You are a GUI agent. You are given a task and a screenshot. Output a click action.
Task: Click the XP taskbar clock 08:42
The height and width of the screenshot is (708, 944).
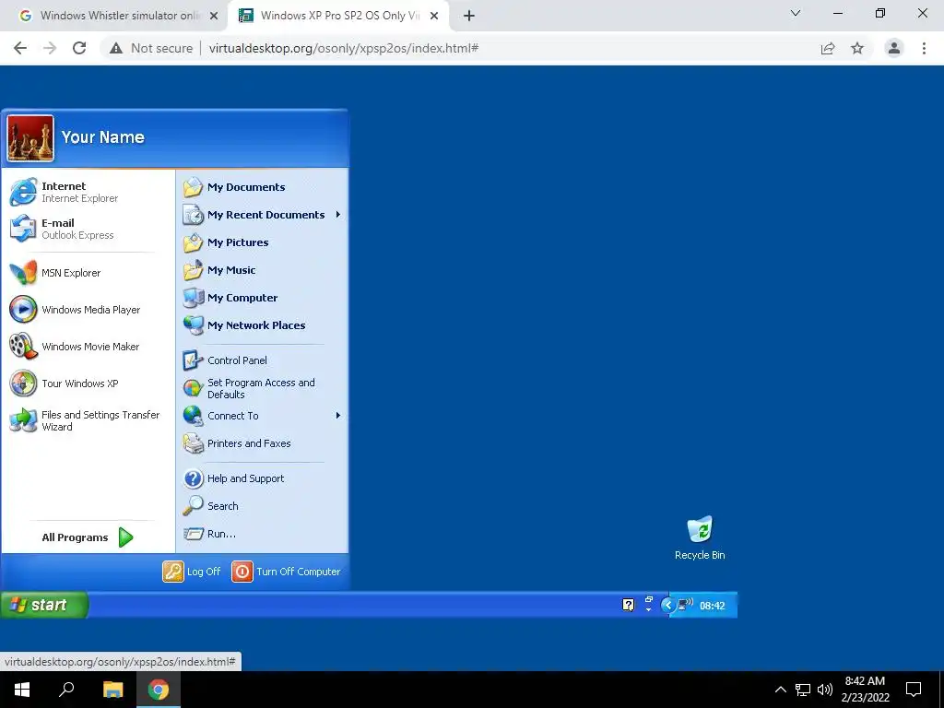(713, 606)
